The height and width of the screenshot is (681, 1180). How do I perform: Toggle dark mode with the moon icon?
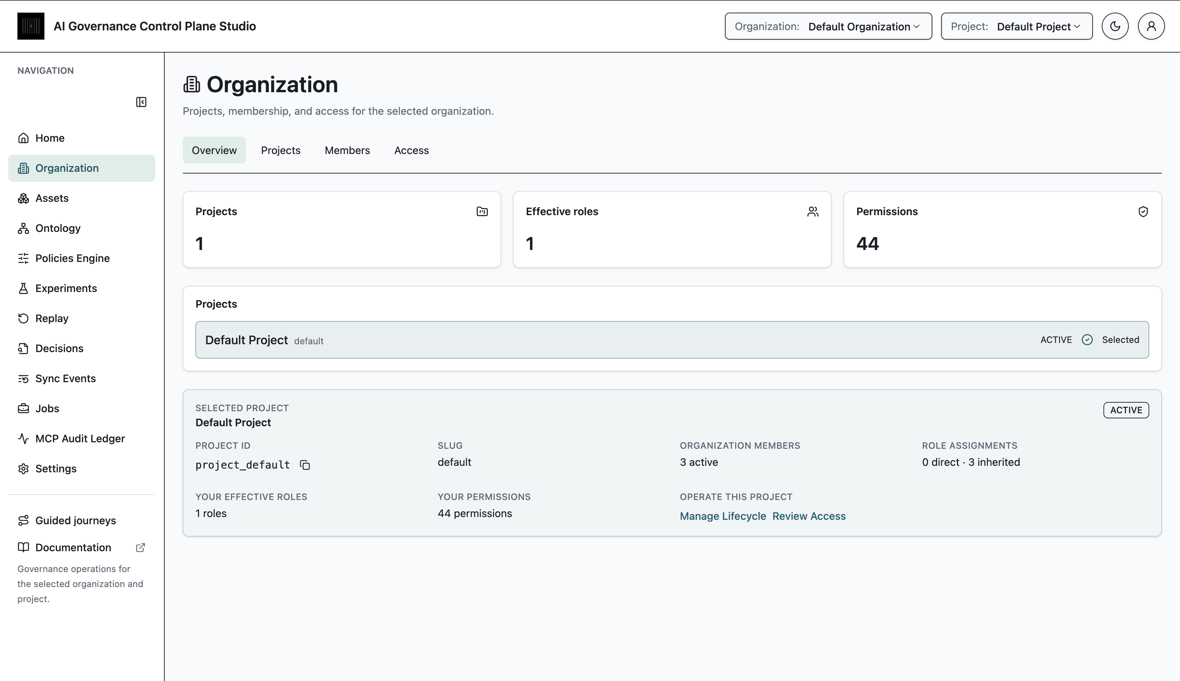[1115, 26]
